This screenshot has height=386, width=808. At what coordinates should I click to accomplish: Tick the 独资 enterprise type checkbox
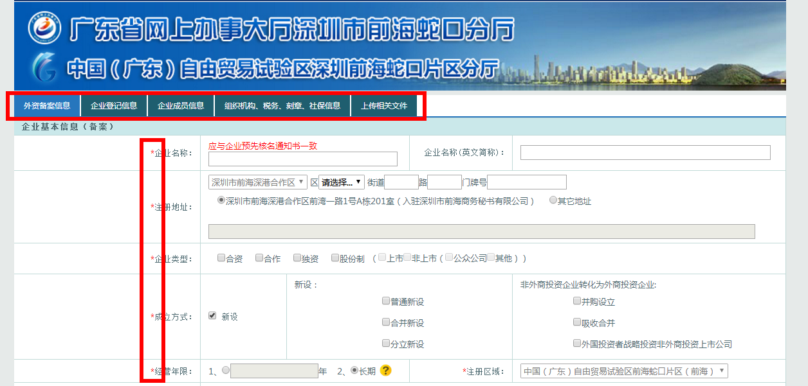point(297,258)
